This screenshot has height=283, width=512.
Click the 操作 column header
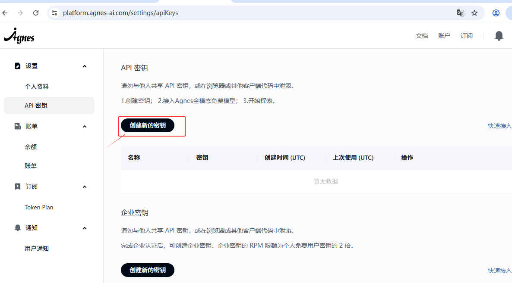pyautogui.click(x=407, y=158)
